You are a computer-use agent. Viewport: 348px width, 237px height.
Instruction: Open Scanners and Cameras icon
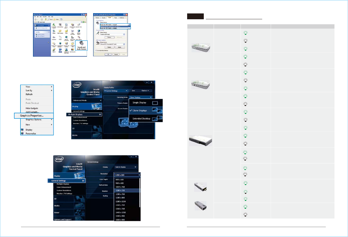66,45
